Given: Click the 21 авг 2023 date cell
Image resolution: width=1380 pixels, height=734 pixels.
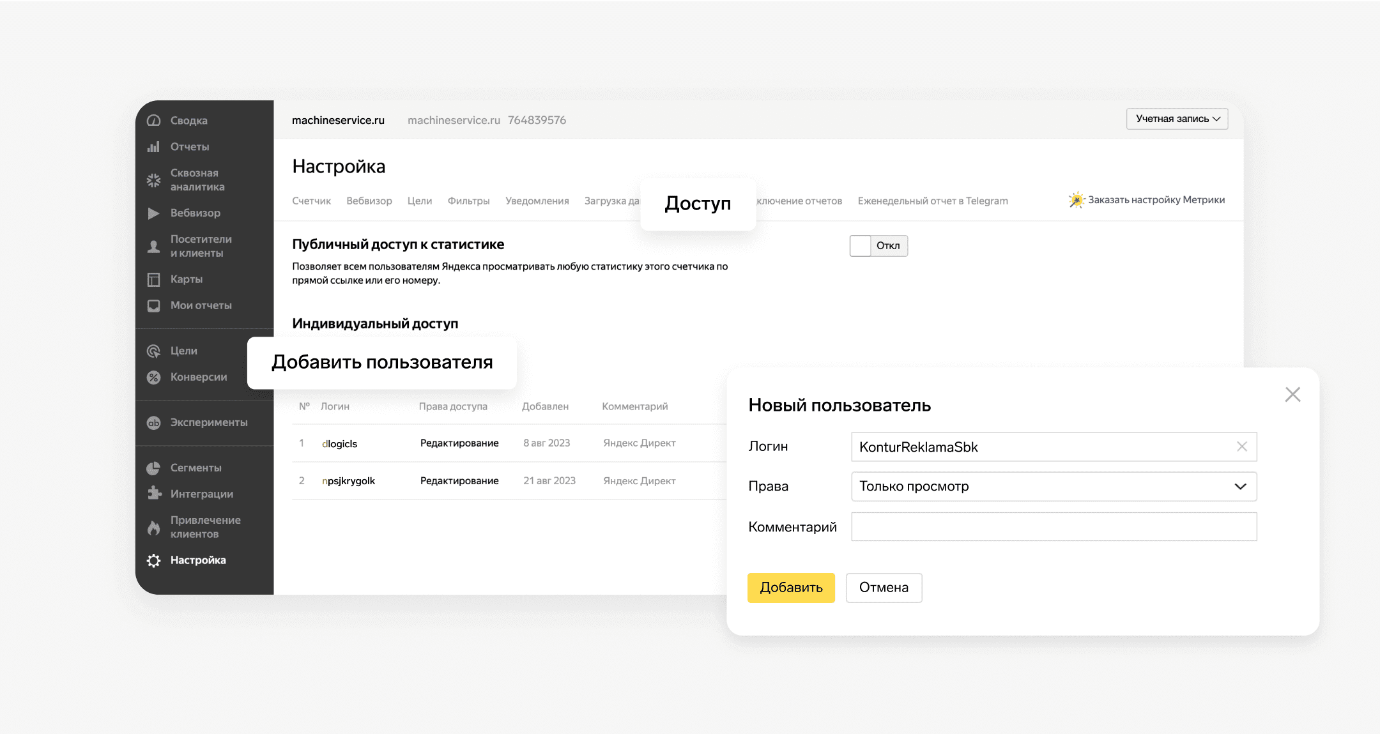Looking at the screenshot, I should pyautogui.click(x=549, y=481).
